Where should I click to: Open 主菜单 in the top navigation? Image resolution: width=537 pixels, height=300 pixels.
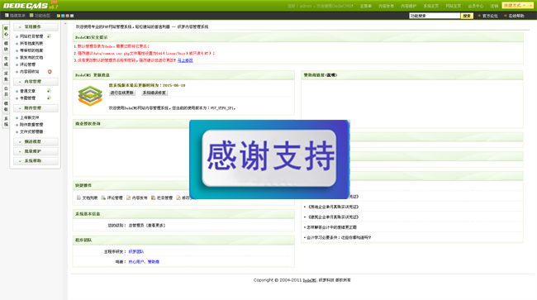365,6
